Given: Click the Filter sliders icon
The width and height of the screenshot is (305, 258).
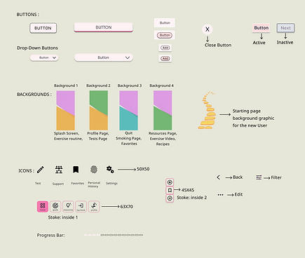Looking at the screenshot, I should click(x=259, y=177).
